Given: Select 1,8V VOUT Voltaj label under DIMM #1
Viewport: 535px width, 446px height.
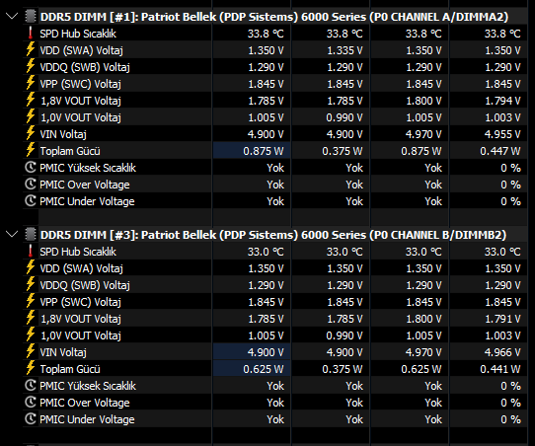Looking at the screenshot, I should [x=81, y=101].
